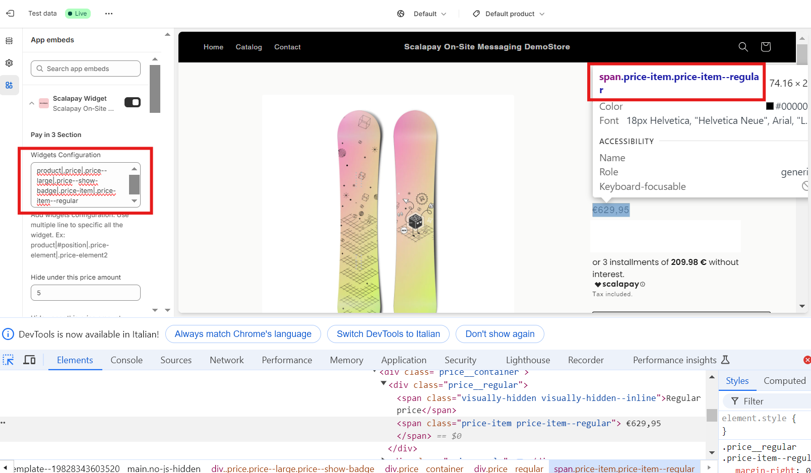The width and height of the screenshot is (811, 473).
Task: Open the Performance insights tab
Action: pyautogui.click(x=675, y=360)
